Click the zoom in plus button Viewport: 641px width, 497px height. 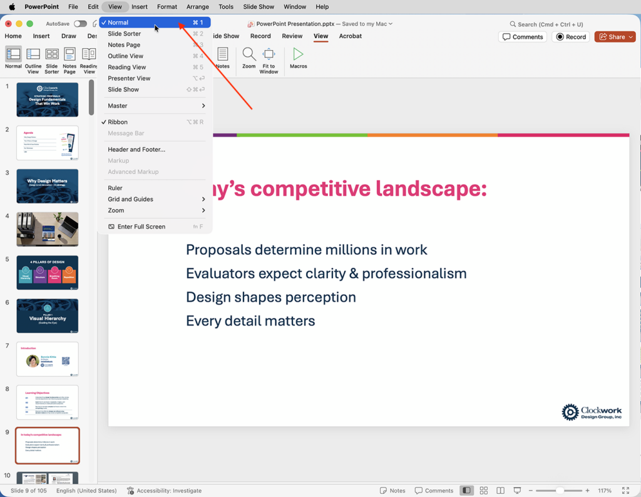point(587,491)
